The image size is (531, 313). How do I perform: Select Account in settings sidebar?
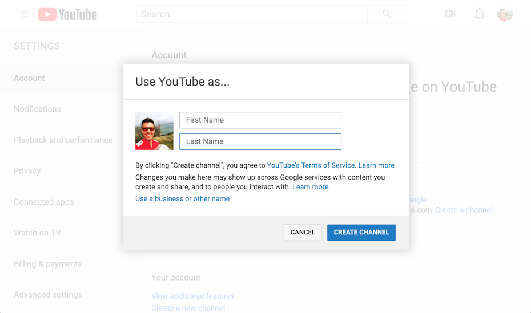(29, 78)
